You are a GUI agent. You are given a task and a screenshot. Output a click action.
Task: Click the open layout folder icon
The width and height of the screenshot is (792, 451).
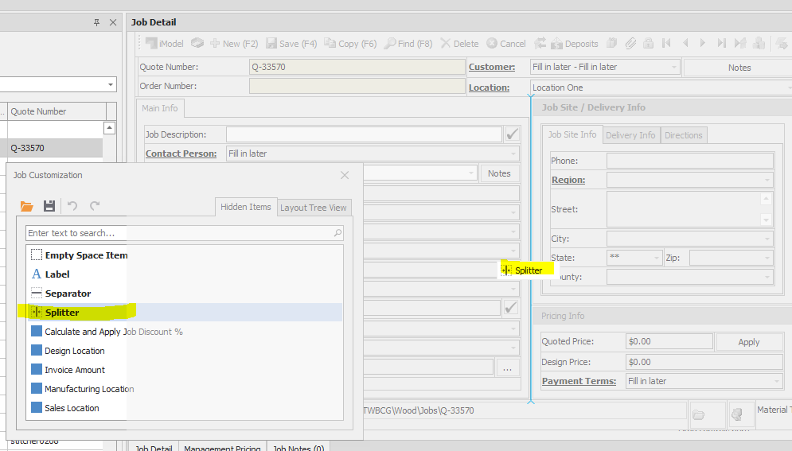tap(27, 206)
